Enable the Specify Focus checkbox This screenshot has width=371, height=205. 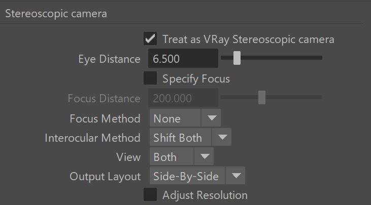click(x=150, y=78)
